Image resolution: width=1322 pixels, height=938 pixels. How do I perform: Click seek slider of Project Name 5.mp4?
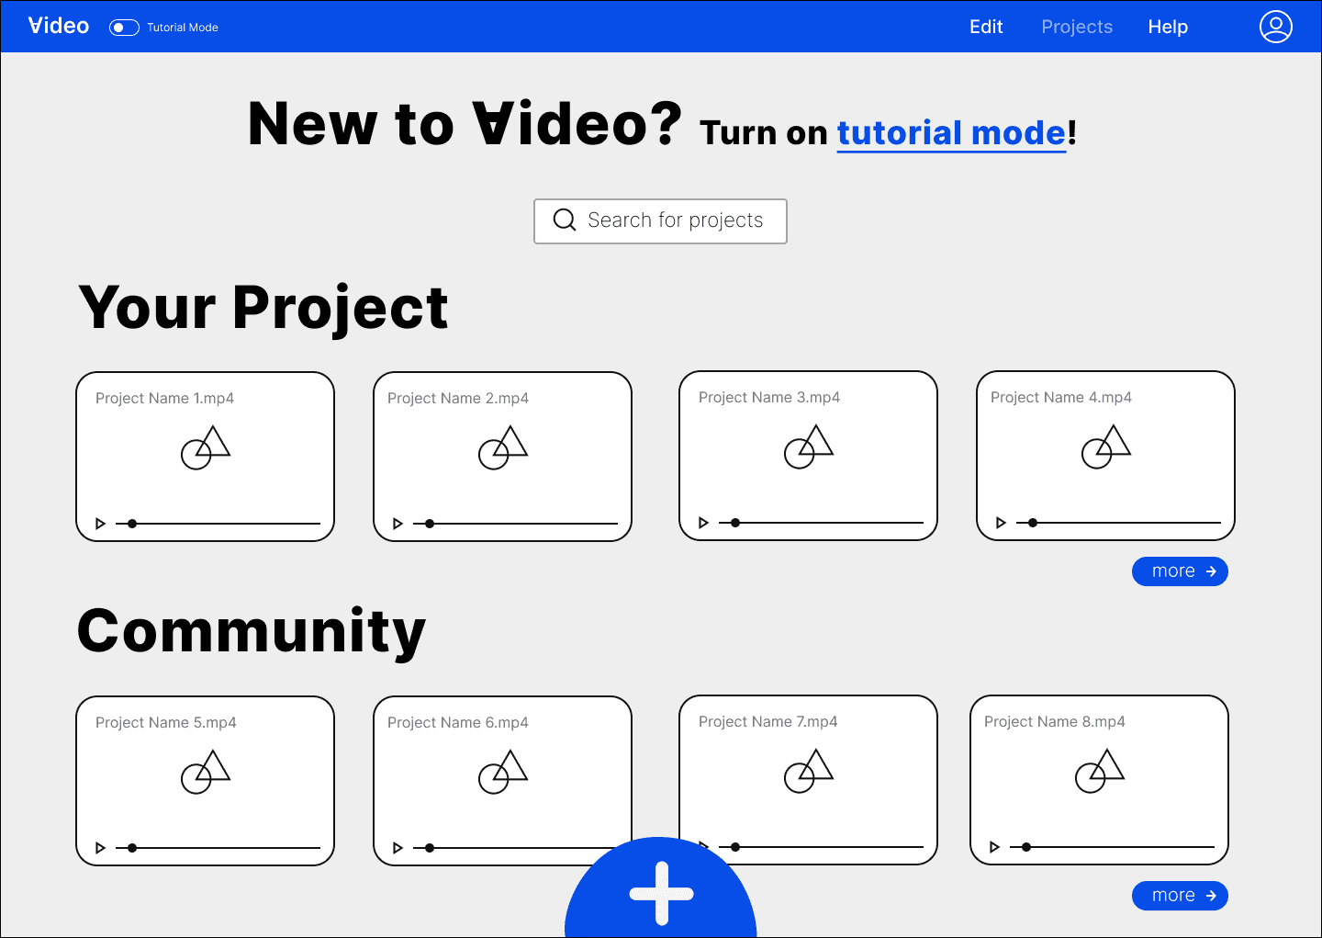218,848
